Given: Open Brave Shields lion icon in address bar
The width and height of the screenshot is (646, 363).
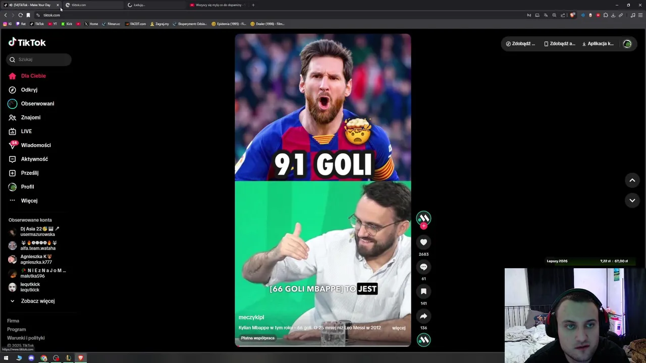Looking at the screenshot, I should point(572,15).
